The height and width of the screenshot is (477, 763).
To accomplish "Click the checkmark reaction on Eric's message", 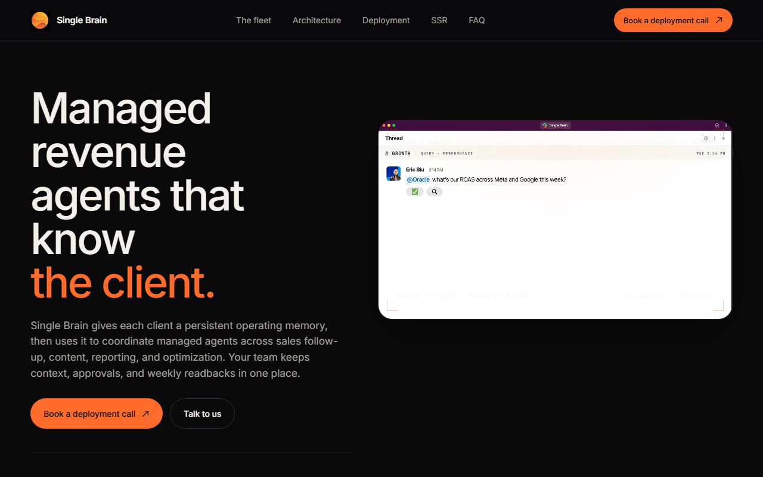I will pyautogui.click(x=415, y=192).
